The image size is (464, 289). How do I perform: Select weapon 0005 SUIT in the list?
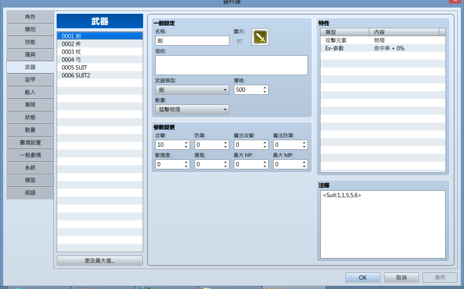tap(100, 68)
